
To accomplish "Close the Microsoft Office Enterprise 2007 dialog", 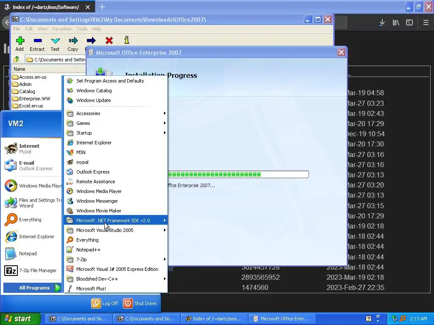I will coord(341,52).
